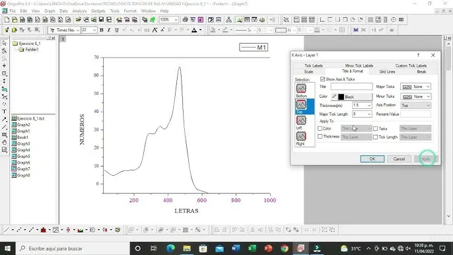The width and height of the screenshot is (453, 255).
Task: Enable Apply To Tick Length checkbox
Action: pyautogui.click(x=375, y=137)
